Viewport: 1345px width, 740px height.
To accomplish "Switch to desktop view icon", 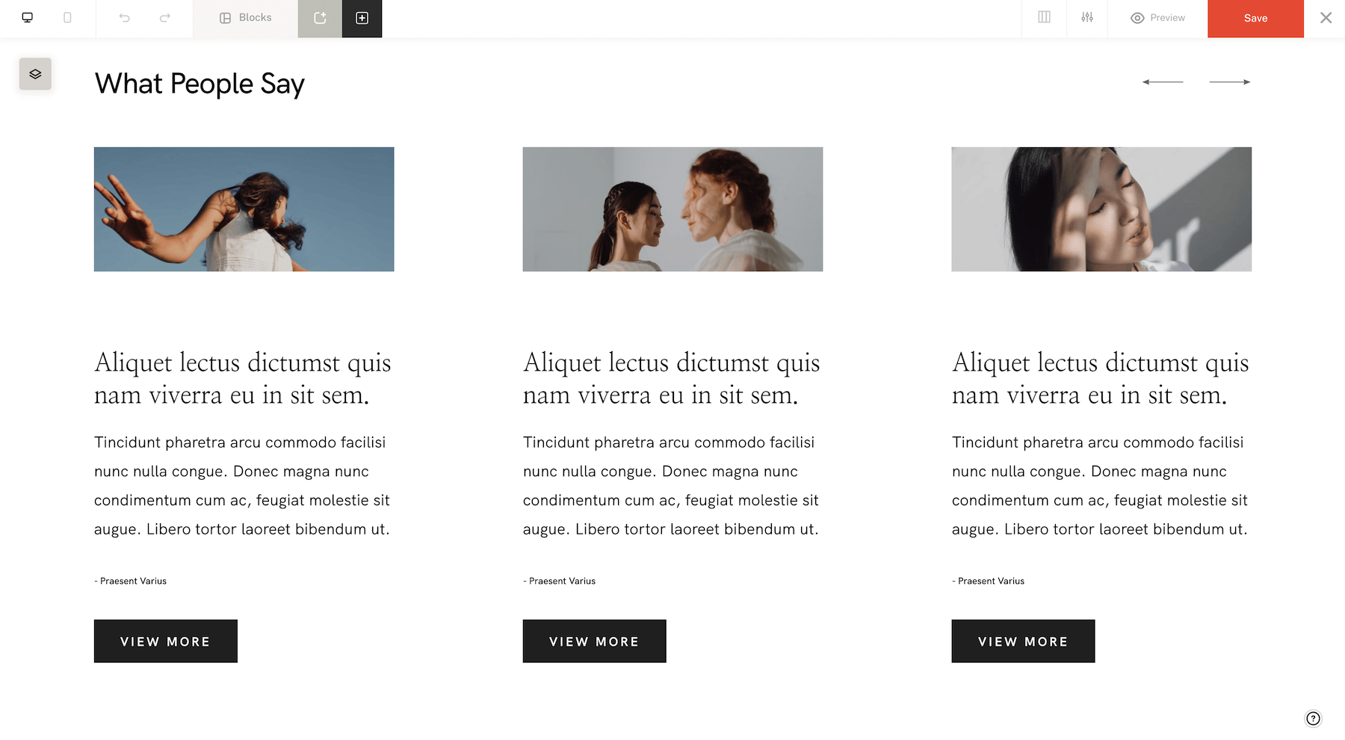I will [28, 18].
